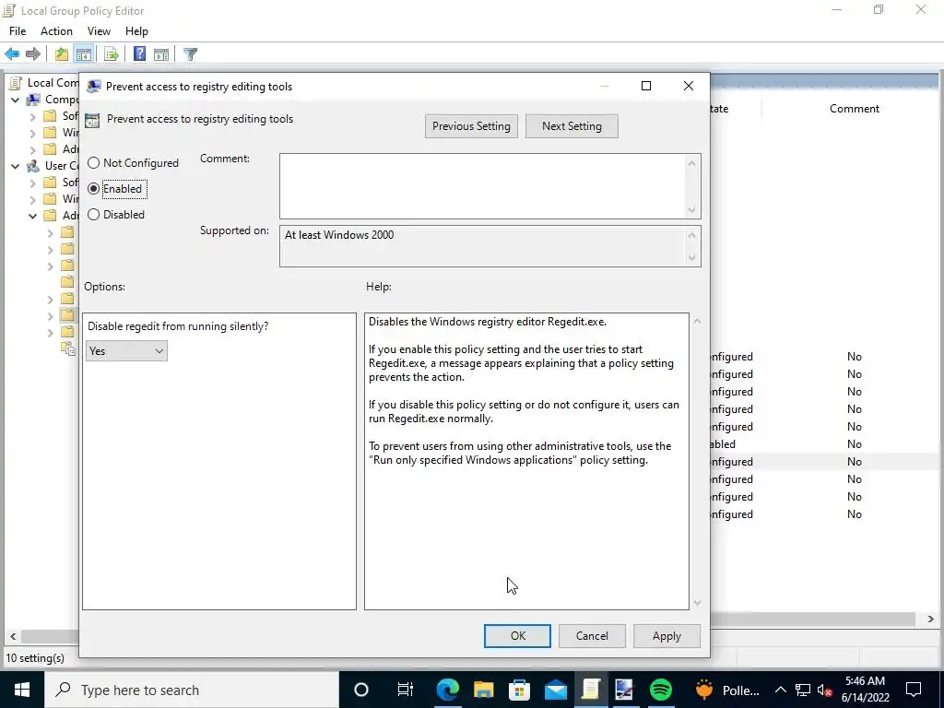Viewport: 944px width, 708px height.
Task: Click the Comment column header
Action: pyautogui.click(x=855, y=109)
